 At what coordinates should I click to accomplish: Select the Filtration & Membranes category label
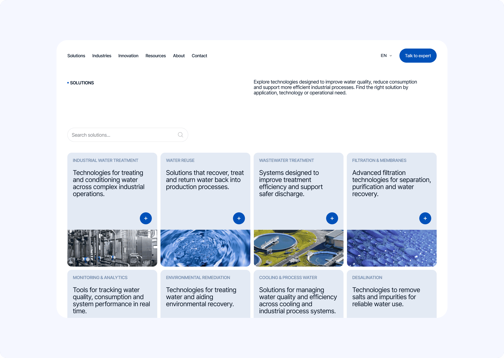379,160
